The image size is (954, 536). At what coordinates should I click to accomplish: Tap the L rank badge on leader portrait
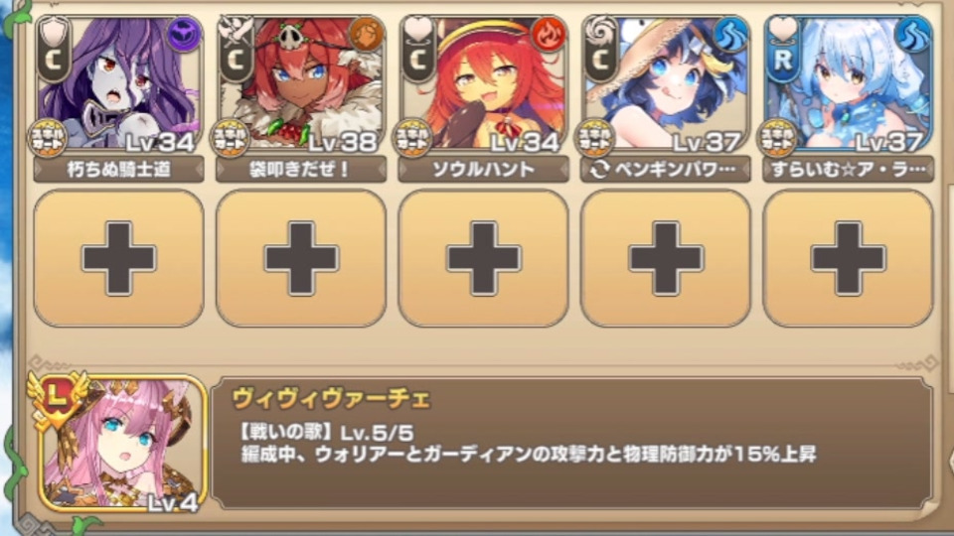[58, 398]
